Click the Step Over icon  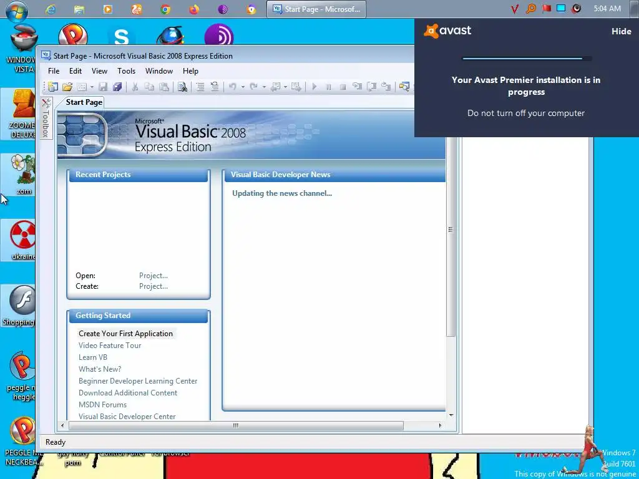point(372,87)
